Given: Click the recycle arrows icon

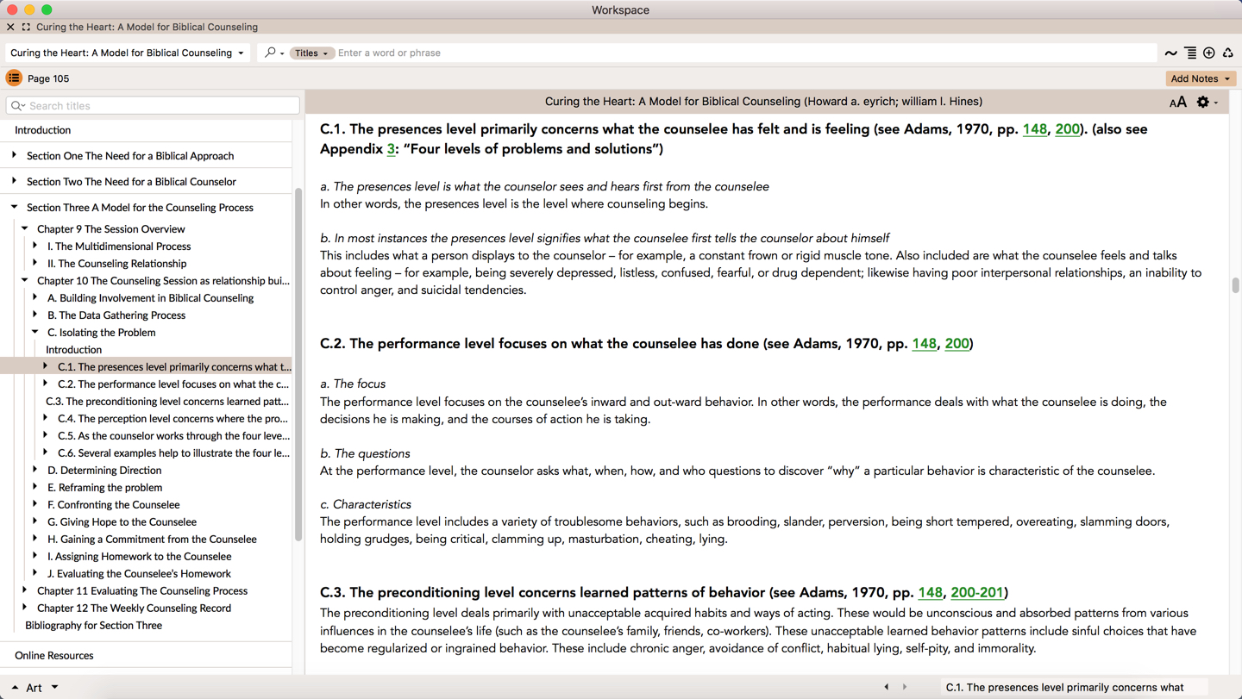Looking at the screenshot, I should tap(1228, 53).
